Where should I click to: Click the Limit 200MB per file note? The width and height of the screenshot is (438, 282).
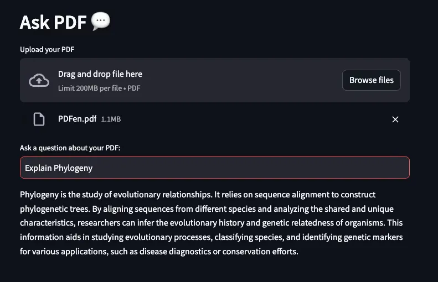coord(99,88)
